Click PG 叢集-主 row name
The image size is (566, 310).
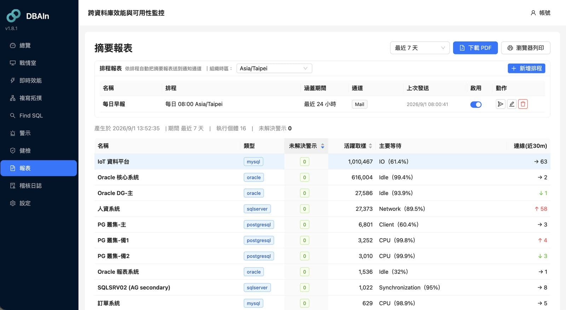pos(112,225)
